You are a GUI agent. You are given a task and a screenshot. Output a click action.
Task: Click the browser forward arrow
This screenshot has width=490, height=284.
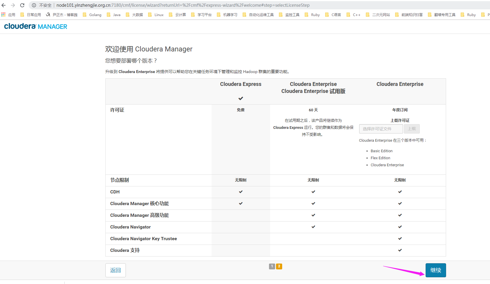[13, 5]
